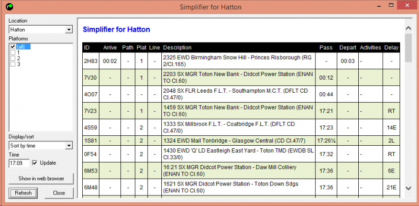Click the 6E delay value for 6M53
Viewport: 419px width, 206px height.
click(x=391, y=171)
